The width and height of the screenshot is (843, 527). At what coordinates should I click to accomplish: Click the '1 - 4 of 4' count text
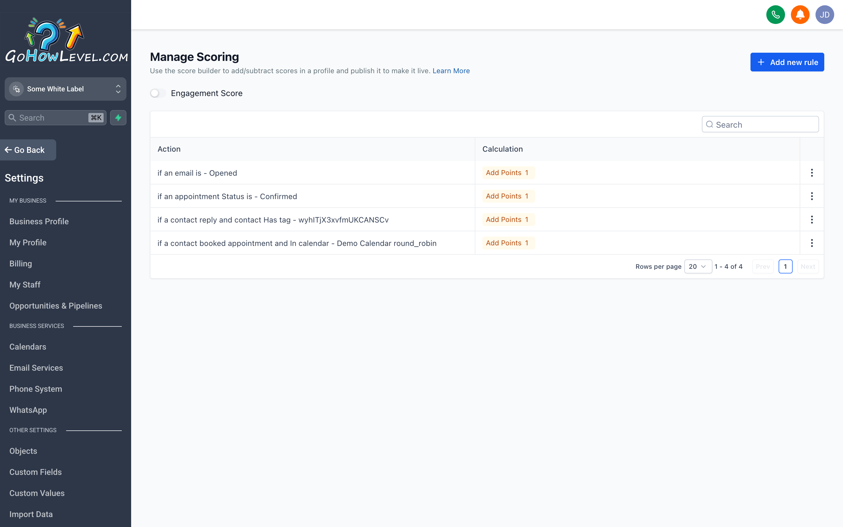[728, 267]
